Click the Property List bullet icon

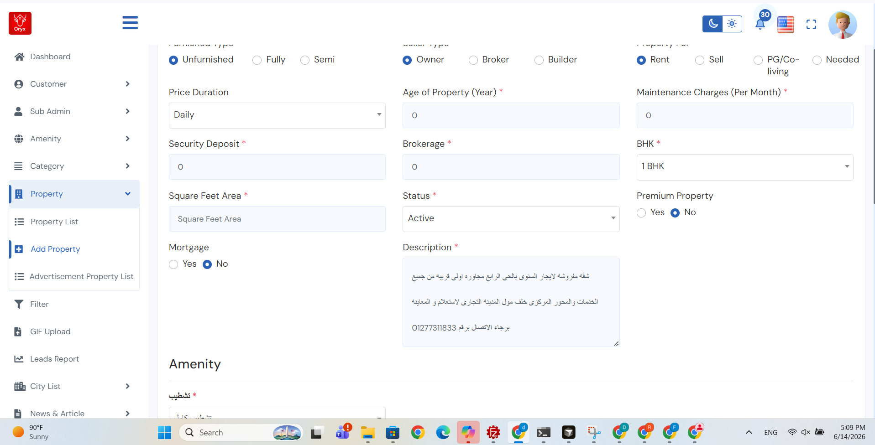[x=19, y=222]
